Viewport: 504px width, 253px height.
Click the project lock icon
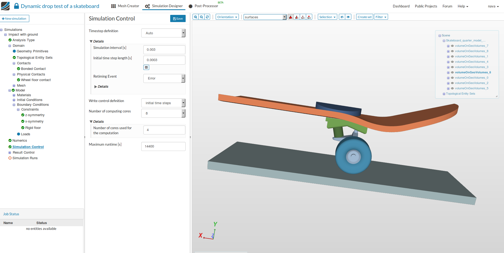pyautogui.click(x=16, y=6)
